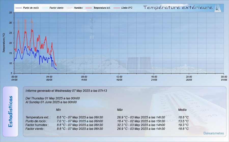Click the 'Mín' column header

coord(59,110)
